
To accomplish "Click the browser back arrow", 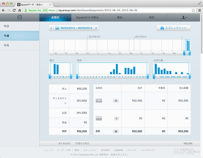I will point(4,10).
